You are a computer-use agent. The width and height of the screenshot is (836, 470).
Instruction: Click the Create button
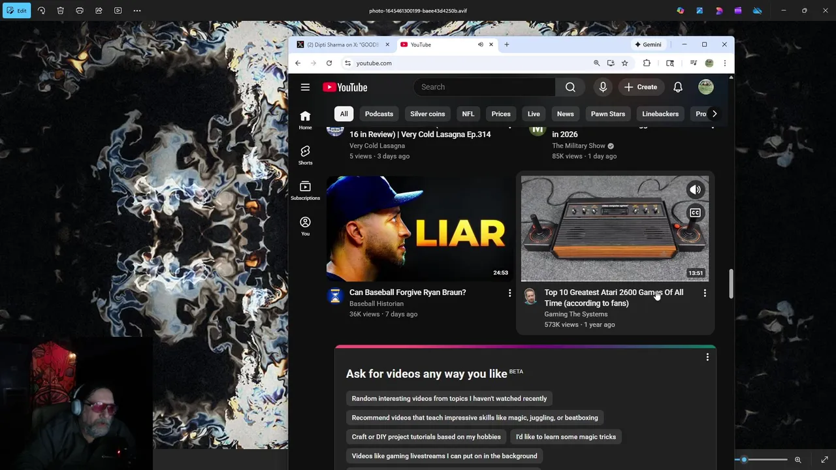coord(641,87)
